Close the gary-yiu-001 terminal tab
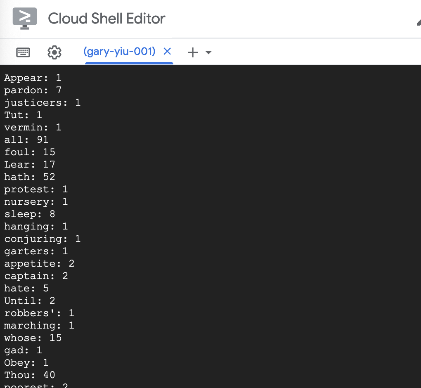 (x=167, y=51)
